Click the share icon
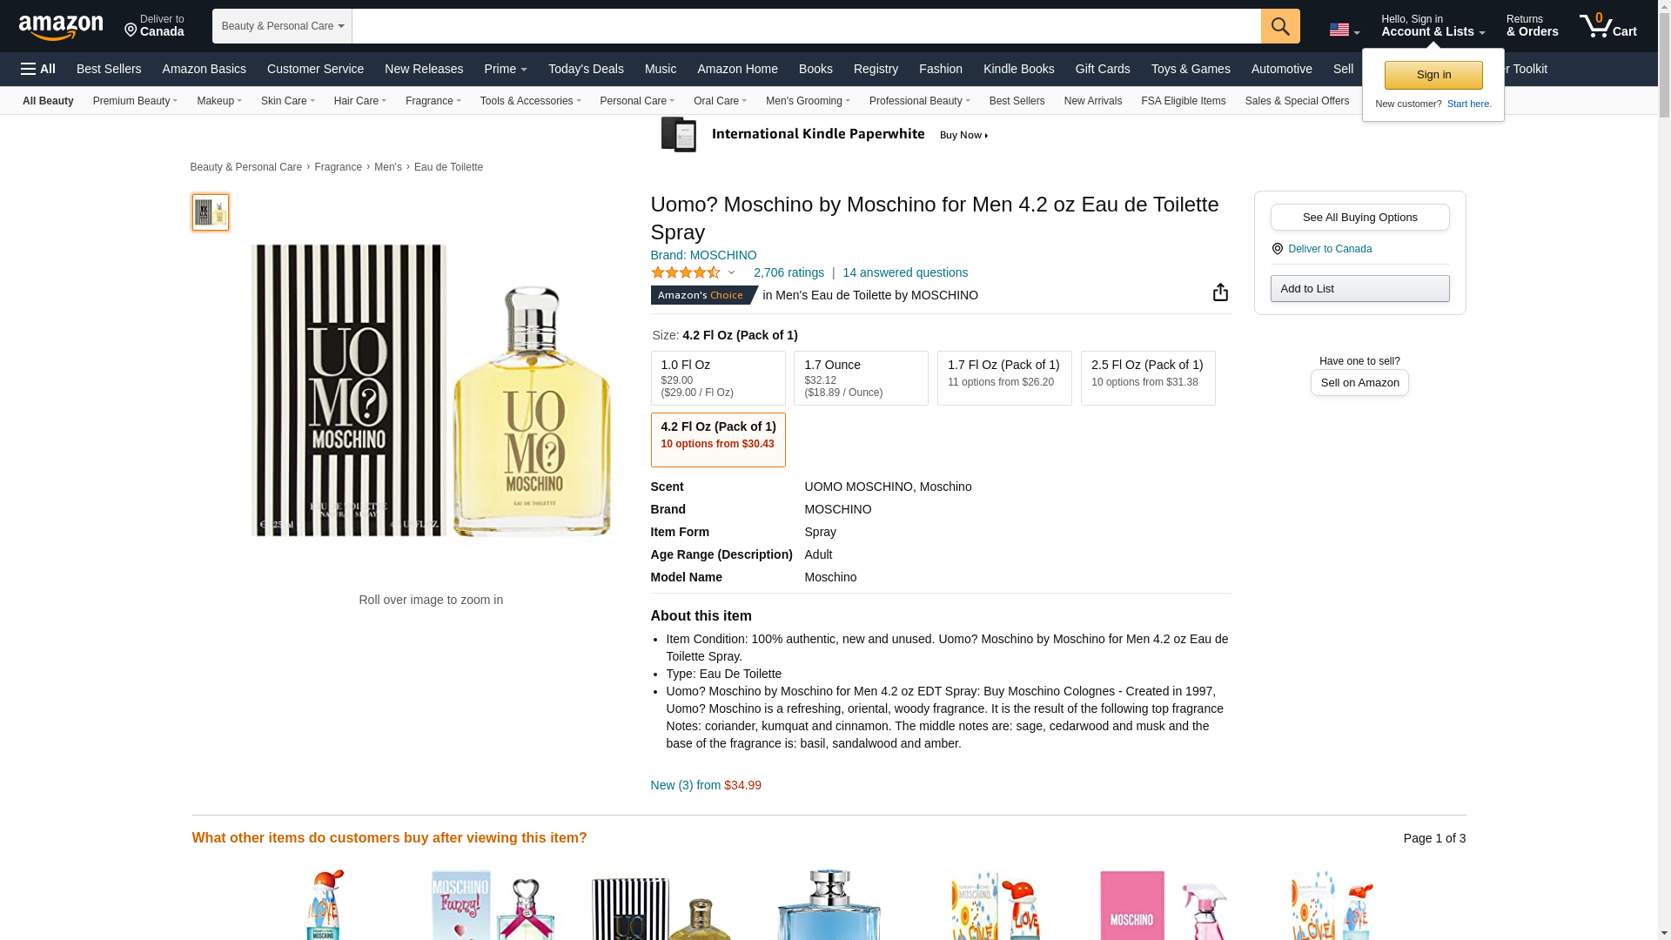Viewport: 1671px width, 940px height. pos(1220,292)
